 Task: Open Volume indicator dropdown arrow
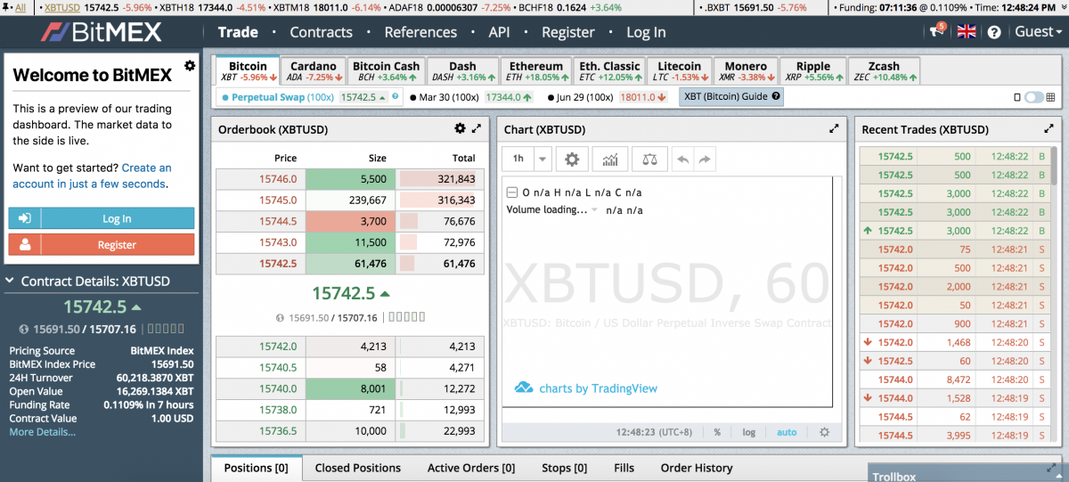pyautogui.click(x=594, y=210)
